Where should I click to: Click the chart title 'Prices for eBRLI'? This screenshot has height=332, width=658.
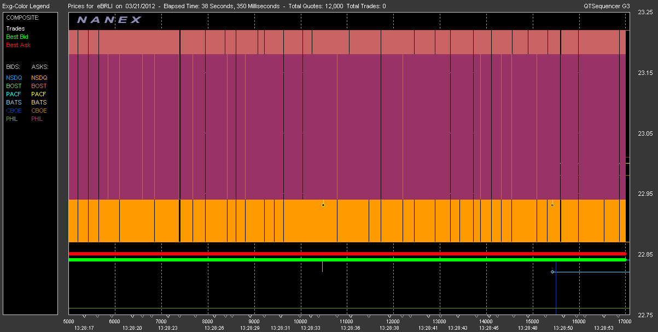click(90, 6)
